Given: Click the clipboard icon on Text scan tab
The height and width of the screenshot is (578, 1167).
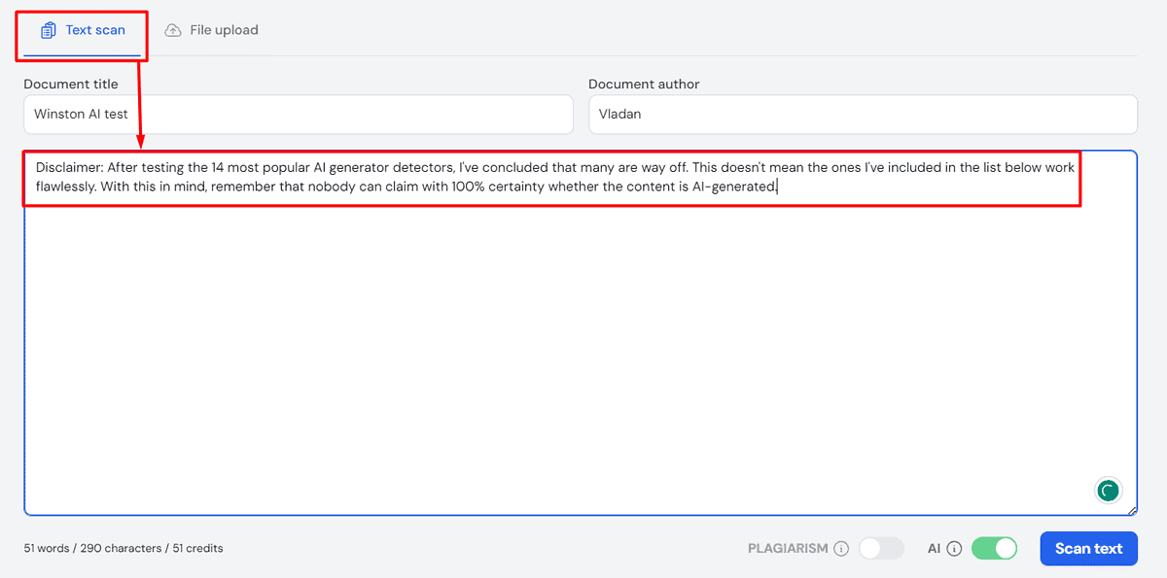Looking at the screenshot, I should 48,30.
